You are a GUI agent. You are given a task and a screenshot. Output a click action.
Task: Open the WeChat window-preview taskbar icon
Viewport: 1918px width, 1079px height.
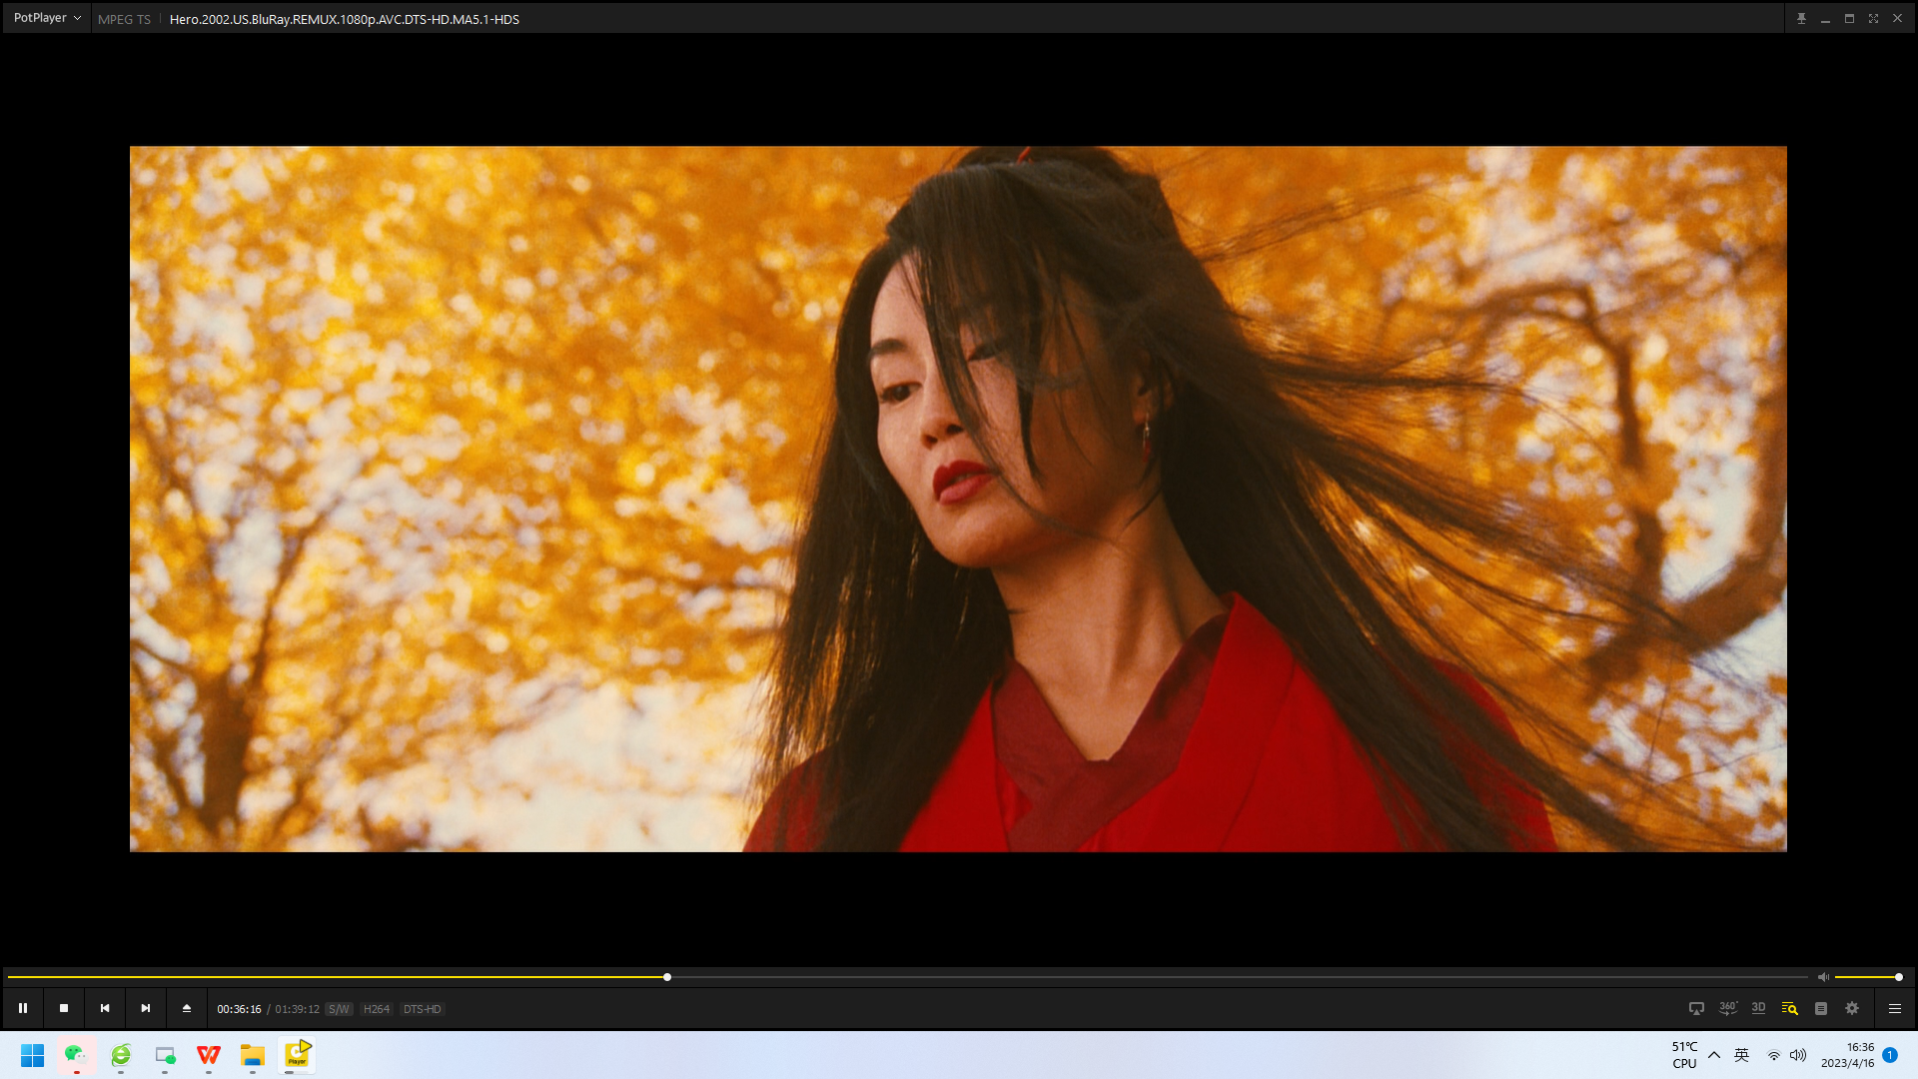pos(165,1055)
